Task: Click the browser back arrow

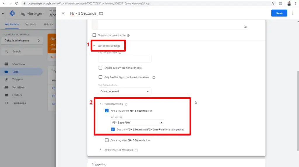Action: pyautogui.click(x=4, y=3)
